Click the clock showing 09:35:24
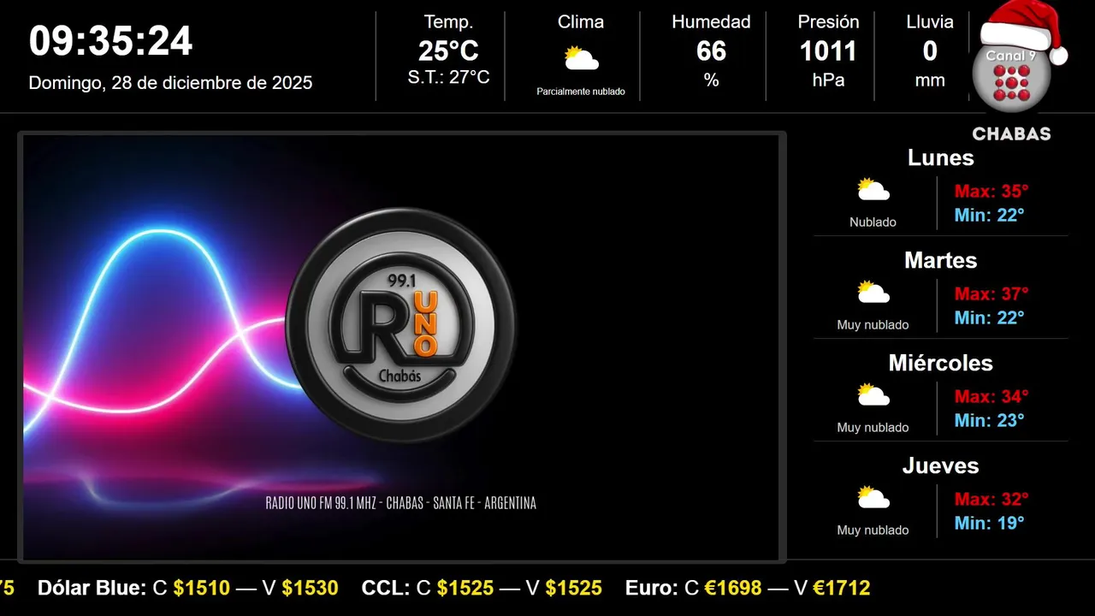The height and width of the screenshot is (616, 1095). tap(111, 41)
